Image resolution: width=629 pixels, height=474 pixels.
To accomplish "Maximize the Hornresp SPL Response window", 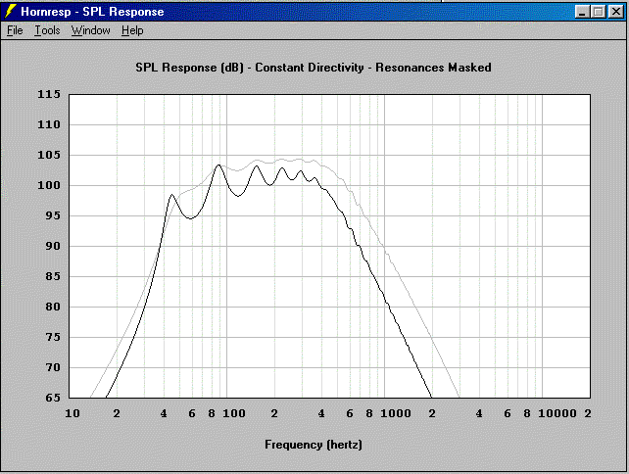I will [x=598, y=12].
